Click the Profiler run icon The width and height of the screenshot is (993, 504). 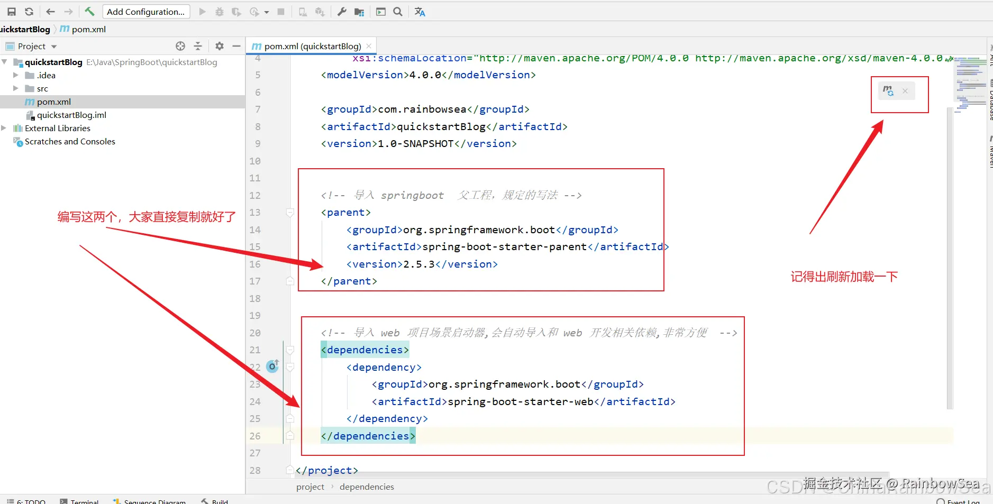254,12
